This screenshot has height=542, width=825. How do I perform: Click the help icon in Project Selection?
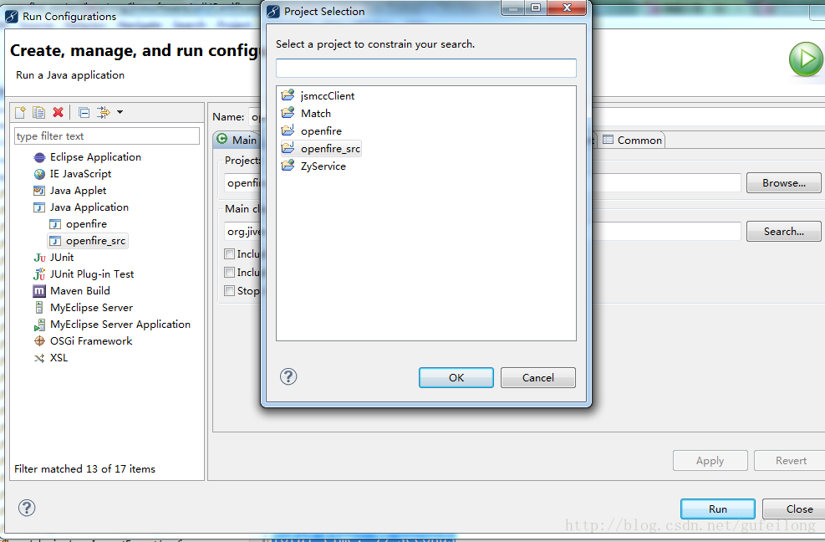coord(288,376)
